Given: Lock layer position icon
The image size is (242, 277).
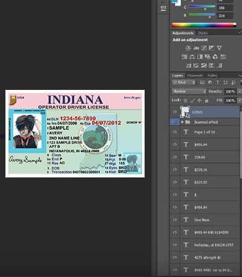Looking at the screenshot, I should coord(200,100).
